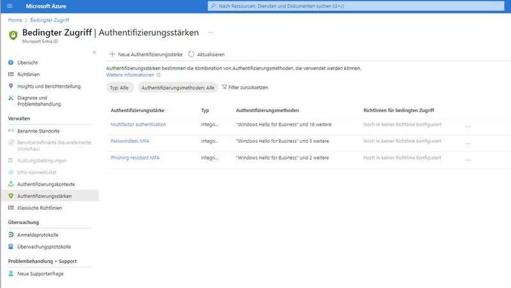Screen dimensions: 511x288
Task: Select Benutzerdefinierte Steuerelemente (Vorschau)
Action: 54,146
